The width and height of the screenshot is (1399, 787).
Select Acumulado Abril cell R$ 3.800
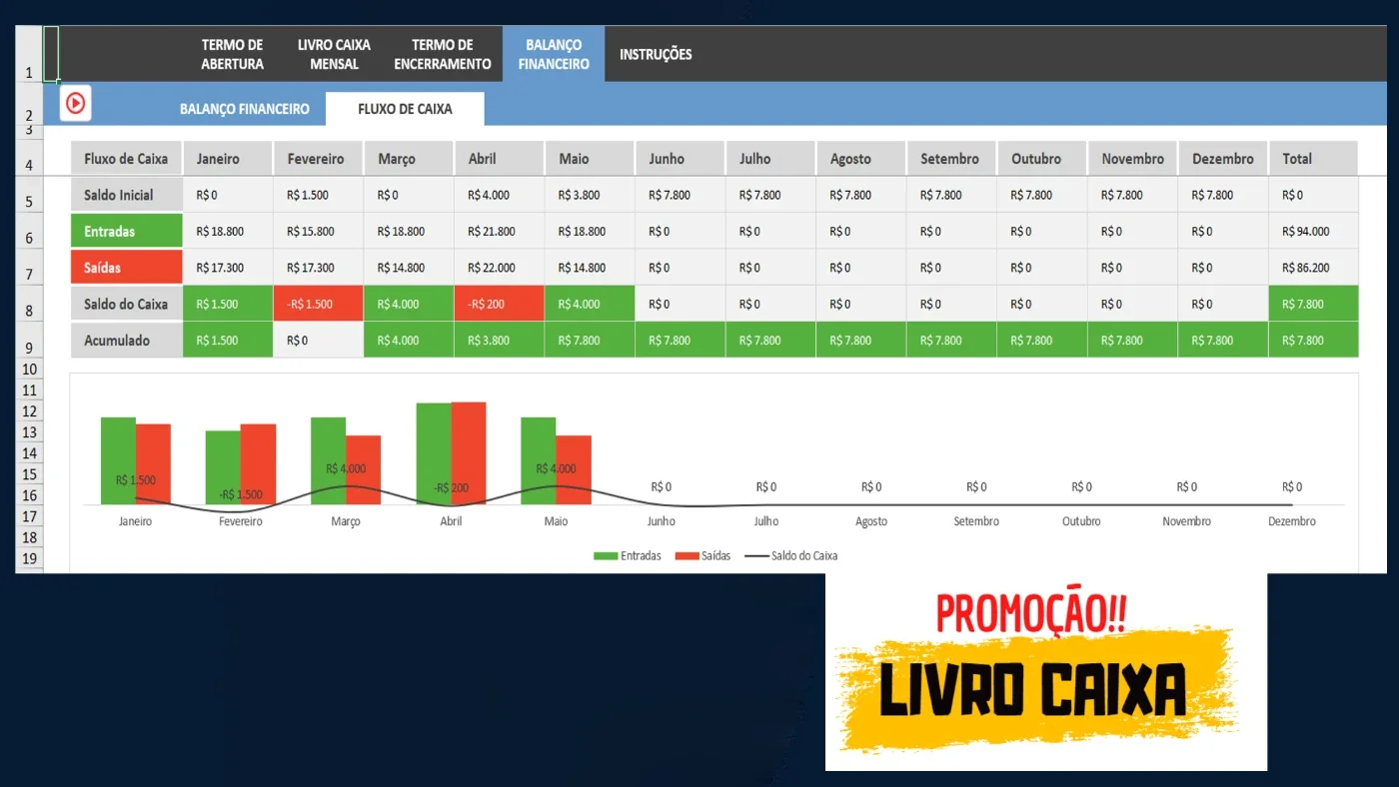[499, 340]
